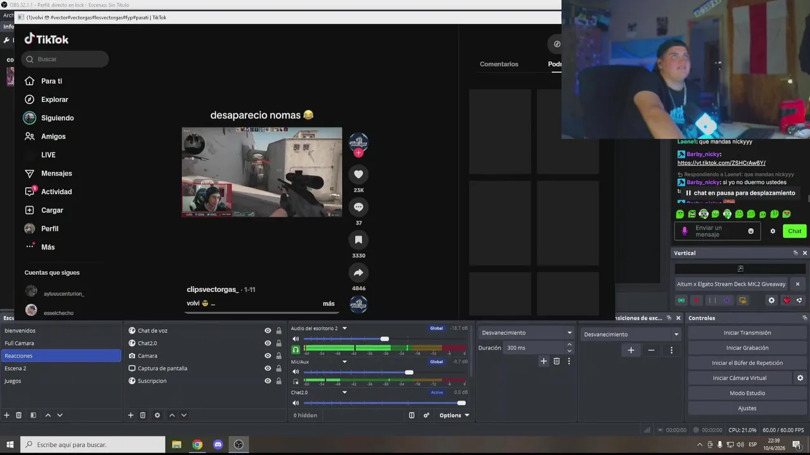Open Kick chat settings gear
This screenshot has height=455, width=810.
click(x=773, y=231)
